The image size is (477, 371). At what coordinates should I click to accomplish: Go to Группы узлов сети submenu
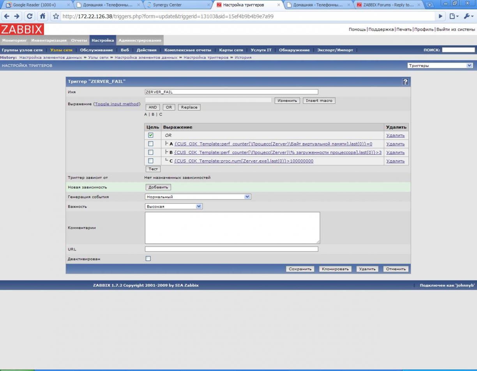(x=22, y=50)
